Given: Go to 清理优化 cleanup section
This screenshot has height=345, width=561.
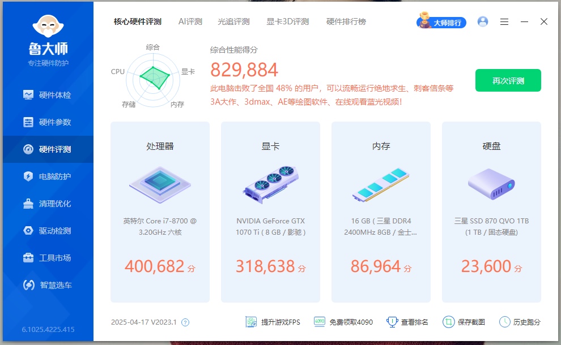Looking at the screenshot, I should [x=48, y=204].
